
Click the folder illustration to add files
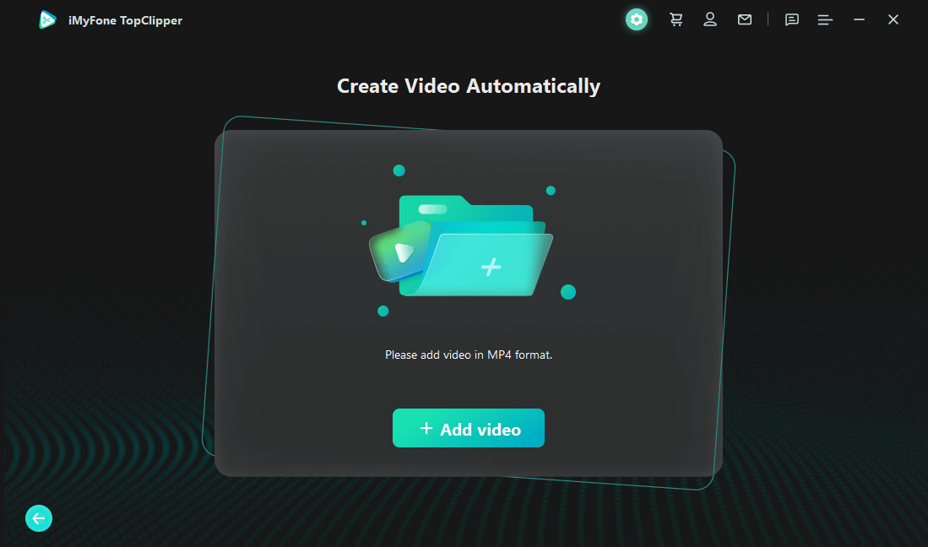(462, 246)
